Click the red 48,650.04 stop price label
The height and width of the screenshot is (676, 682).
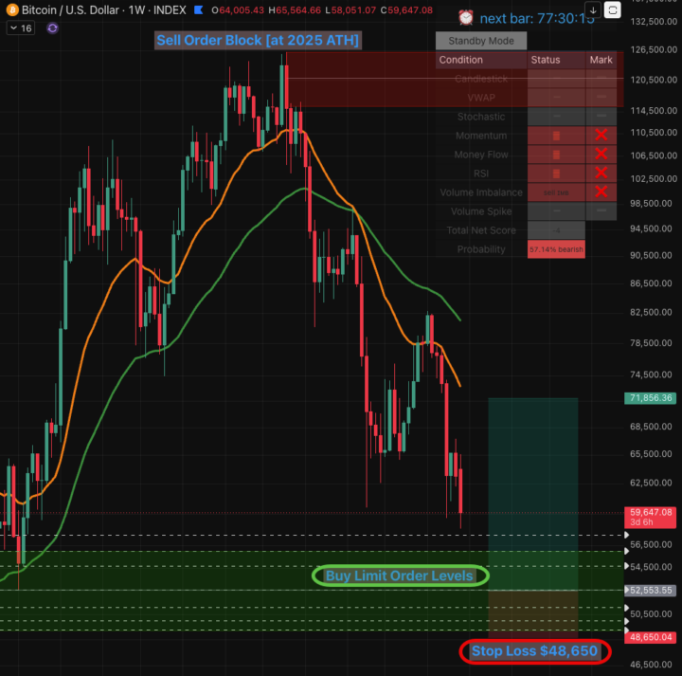coord(650,637)
